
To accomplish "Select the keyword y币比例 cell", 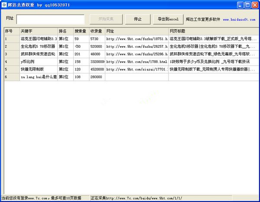I will 39,62.
